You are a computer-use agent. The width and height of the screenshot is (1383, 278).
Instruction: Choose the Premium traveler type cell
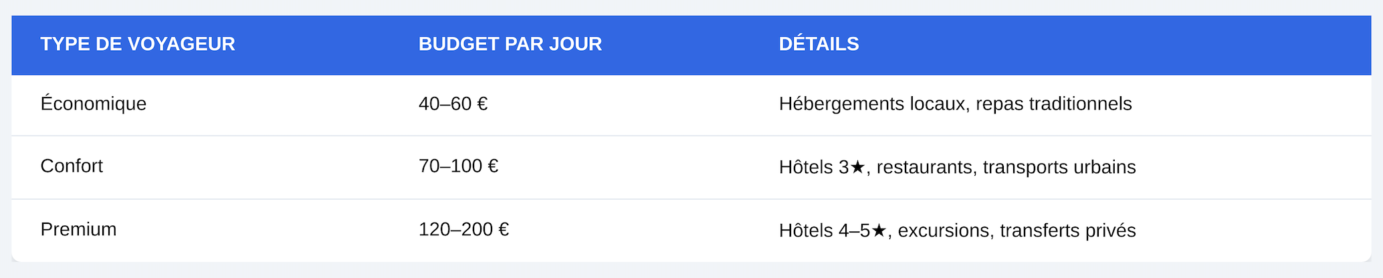point(78,230)
